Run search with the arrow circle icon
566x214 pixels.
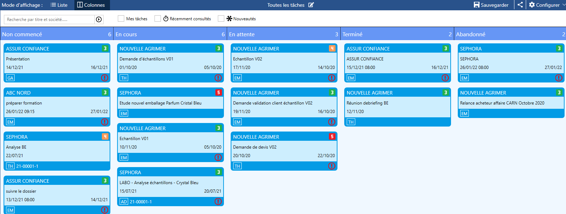(x=99, y=20)
